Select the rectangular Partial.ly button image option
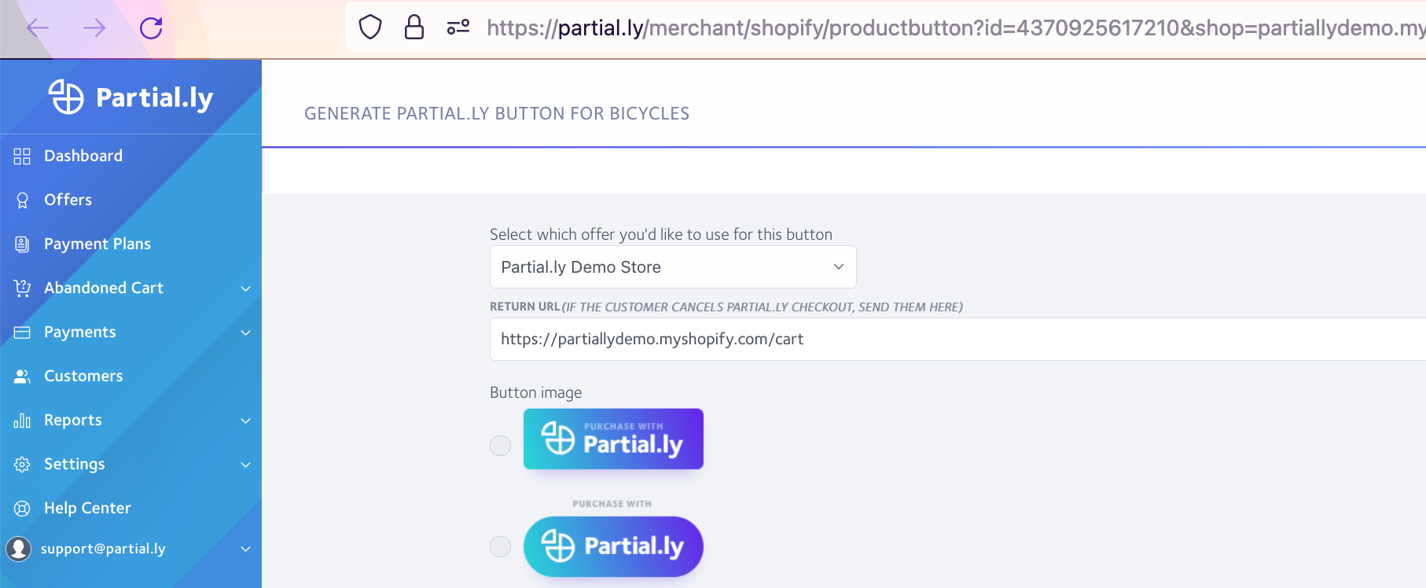This screenshot has height=588, width=1426. click(500, 446)
